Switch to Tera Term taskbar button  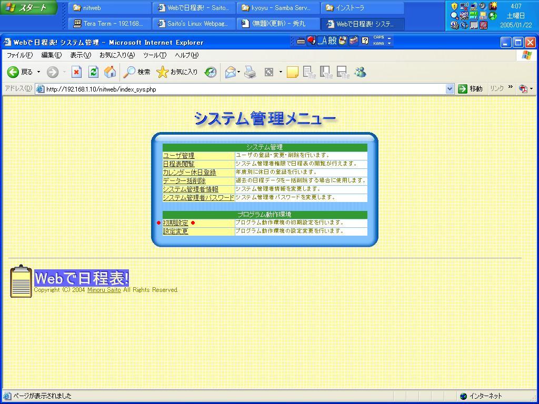click(x=108, y=24)
